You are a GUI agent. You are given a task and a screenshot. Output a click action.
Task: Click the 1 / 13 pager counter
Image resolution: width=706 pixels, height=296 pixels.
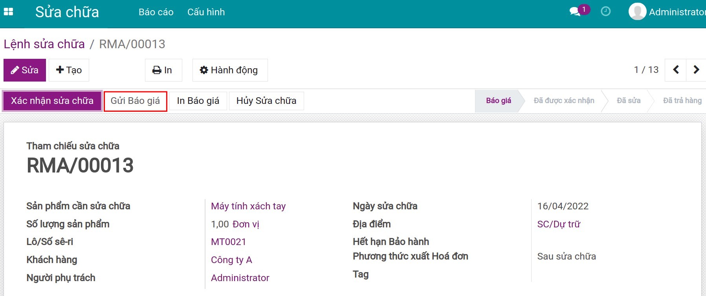click(x=646, y=70)
